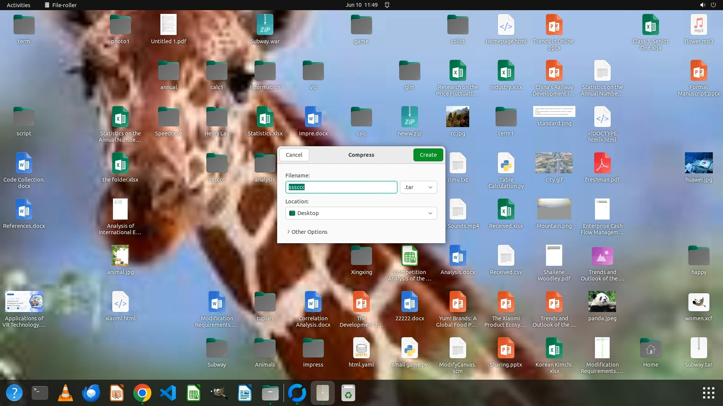
Task: Click the green Create button
Action: pos(428,155)
